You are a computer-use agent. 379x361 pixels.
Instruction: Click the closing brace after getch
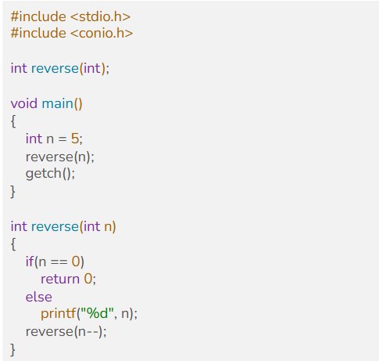click(x=13, y=192)
